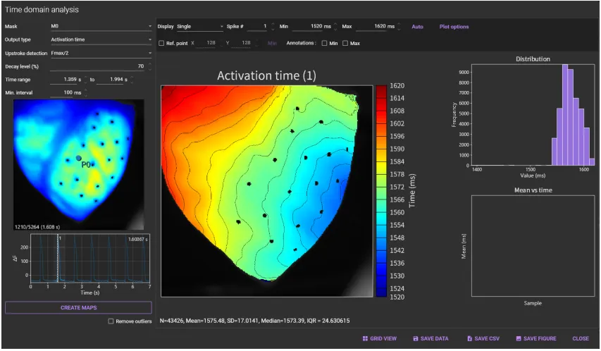Click the Save Data disk icon
Screen dimensions: 601x351
(x=416, y=339)
